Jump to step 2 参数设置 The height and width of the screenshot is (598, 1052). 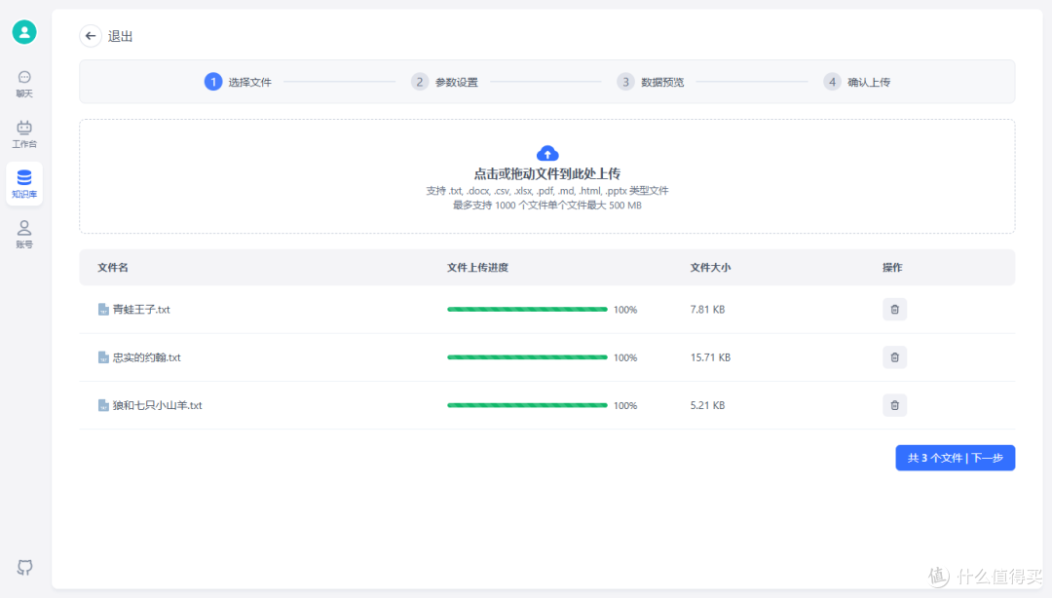[444, 82]
